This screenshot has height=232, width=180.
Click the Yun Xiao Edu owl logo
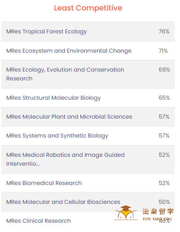click(126, 212)
